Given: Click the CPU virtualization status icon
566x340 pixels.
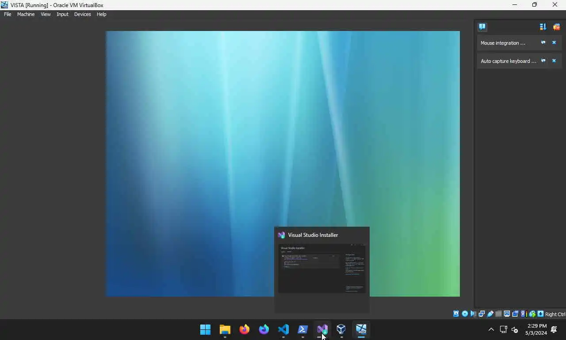Looking at the screenshot, I should [x=524, y=314].
